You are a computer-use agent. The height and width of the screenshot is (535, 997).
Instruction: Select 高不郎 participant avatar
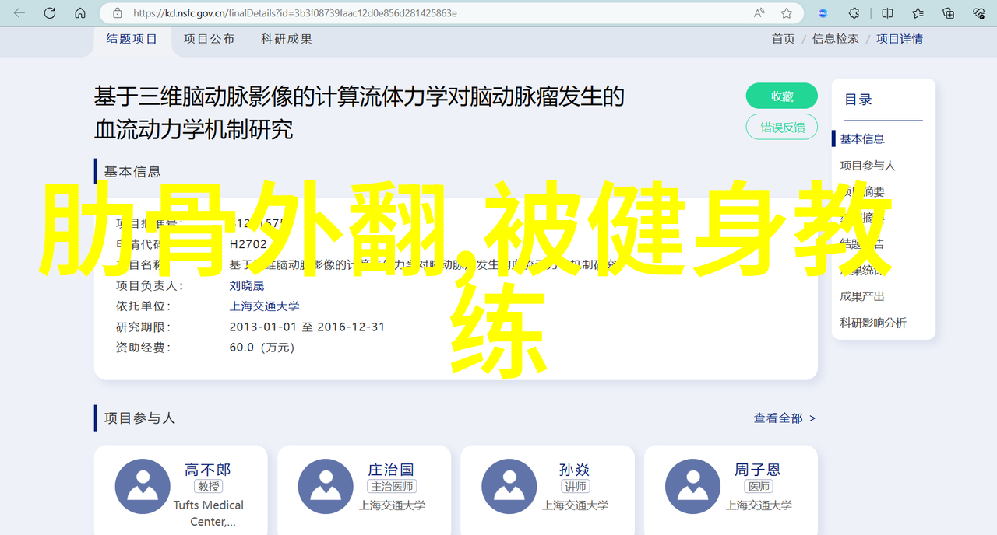[143, 487]
